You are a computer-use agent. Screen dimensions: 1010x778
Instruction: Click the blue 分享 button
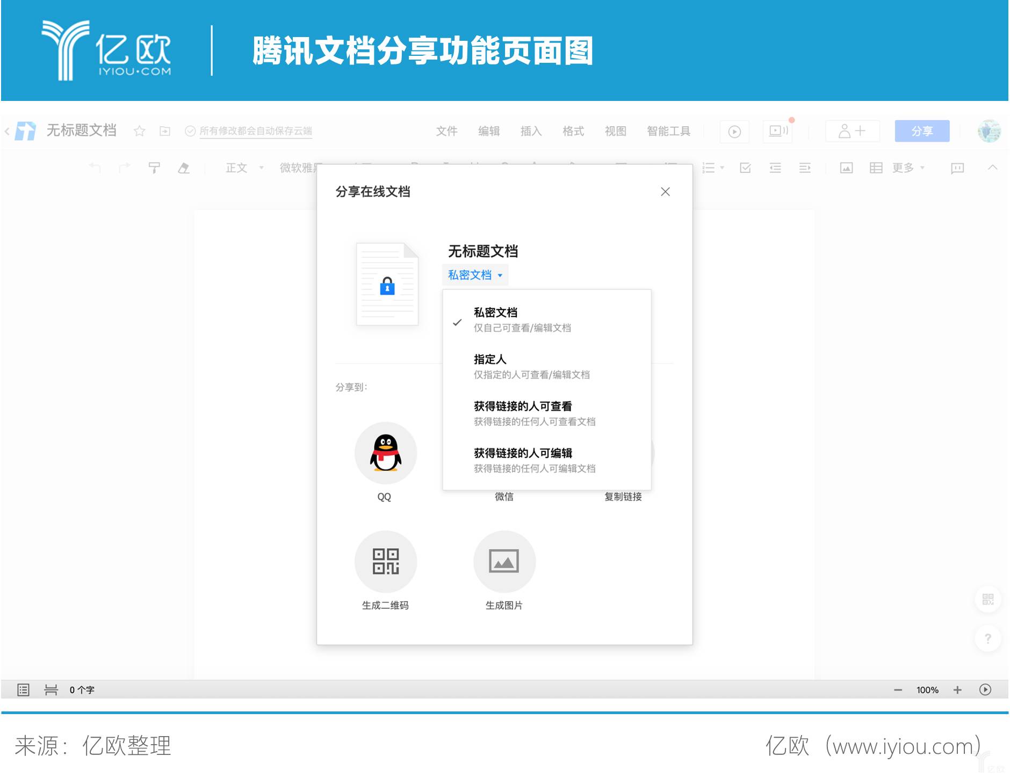click(x=922, y=131)
